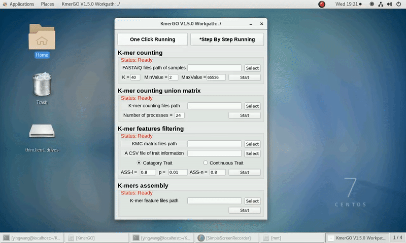The image size is (406, 243).
Task: Click the FASTA/Q files path input field
Action: (x=214, y=68)
